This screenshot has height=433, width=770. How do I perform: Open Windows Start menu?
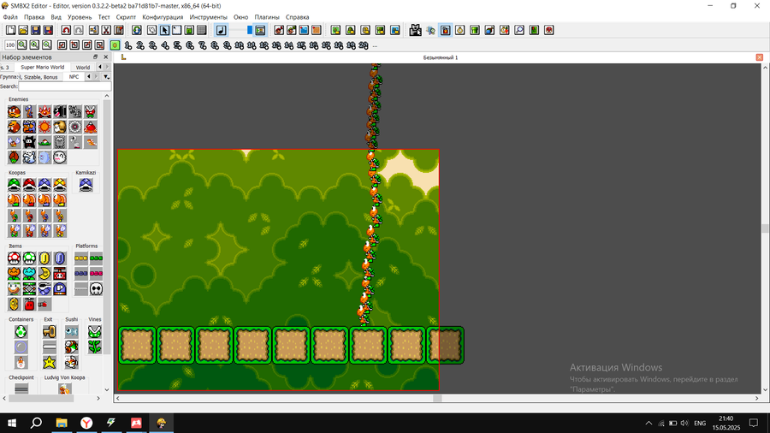coord(12,423)
